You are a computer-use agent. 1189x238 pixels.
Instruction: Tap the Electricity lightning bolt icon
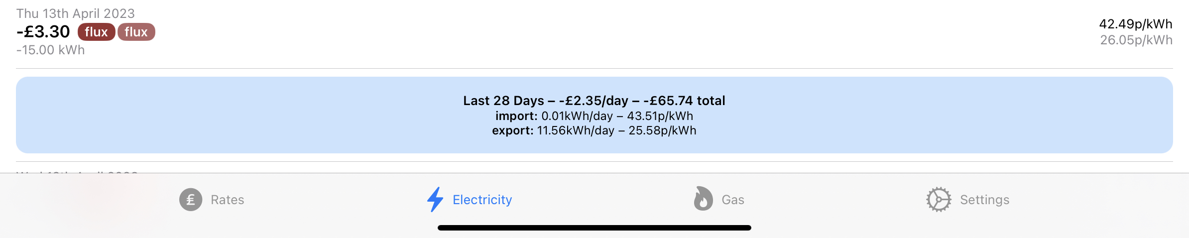click(435, 200)
